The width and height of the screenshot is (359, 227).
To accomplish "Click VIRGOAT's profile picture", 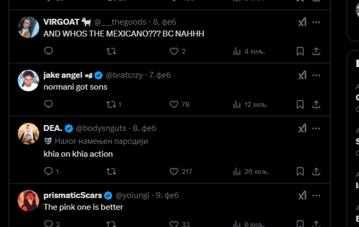I will coord(28,27).
